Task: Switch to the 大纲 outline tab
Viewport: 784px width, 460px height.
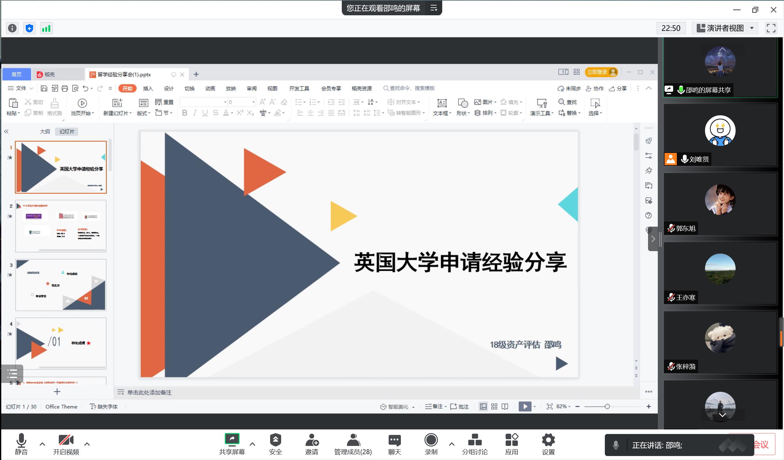Action: click(x=45, y=132)
